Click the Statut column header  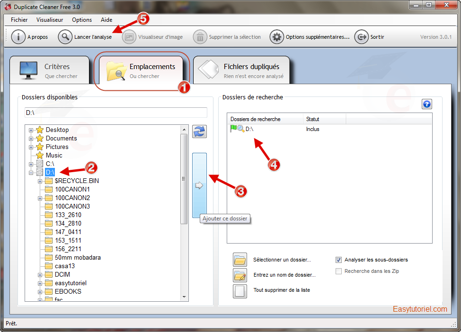point(324,119)
